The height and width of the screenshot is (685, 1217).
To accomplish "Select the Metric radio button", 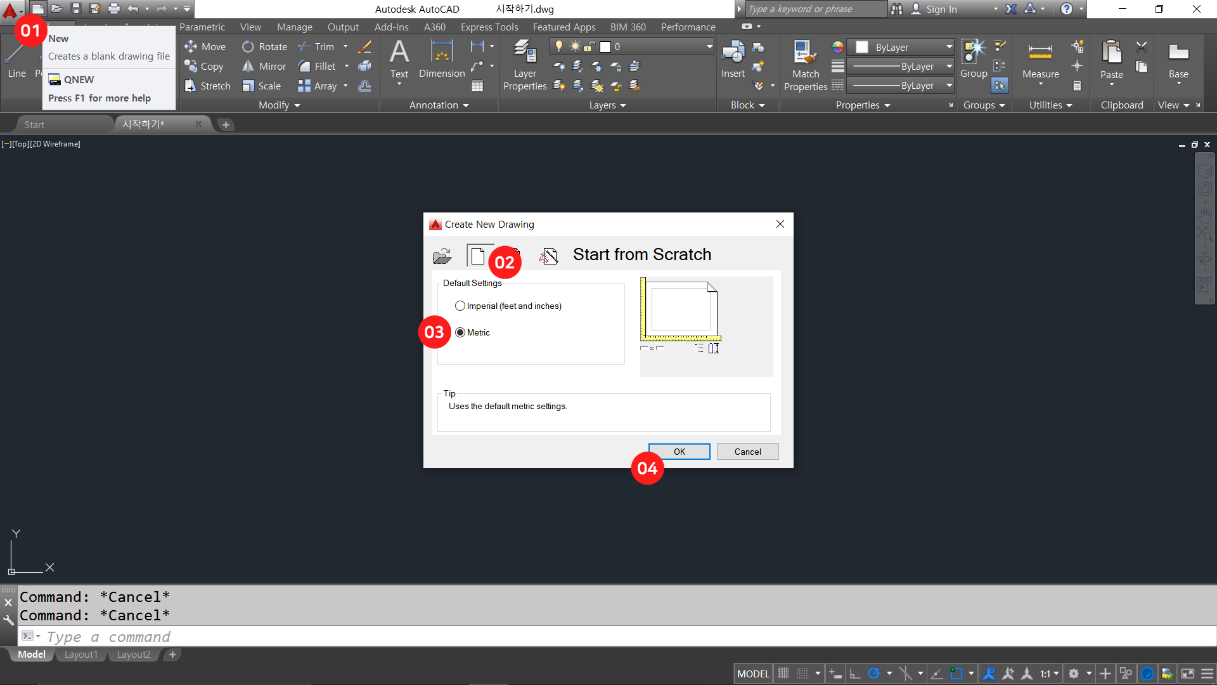I will pyautogui.click(x=460, y=332).
